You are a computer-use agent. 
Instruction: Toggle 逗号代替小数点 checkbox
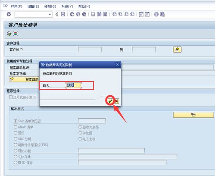coord(11,97)
